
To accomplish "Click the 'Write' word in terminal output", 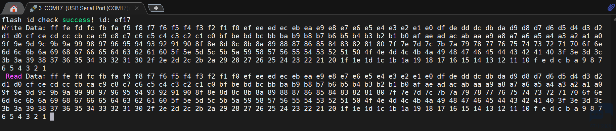I will 12,28.
